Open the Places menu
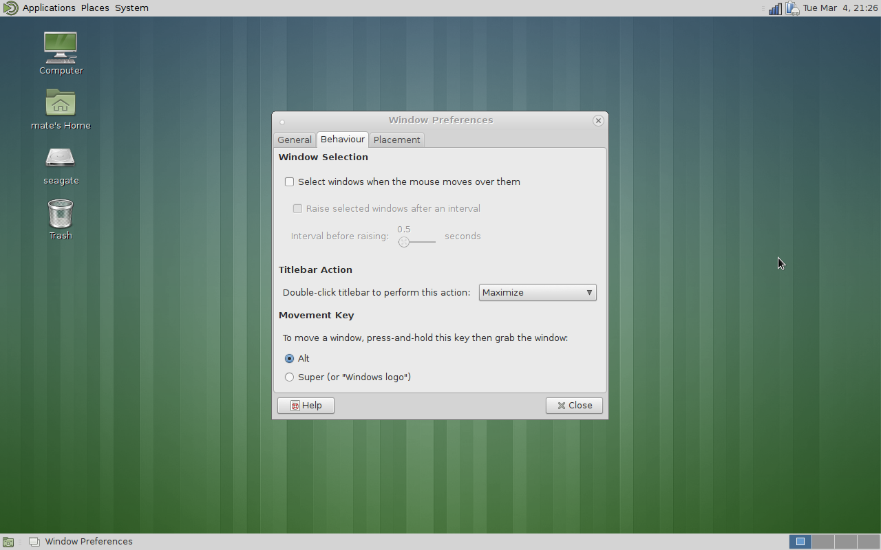This screenshot has width=881, height=550. tap(95, 8)
